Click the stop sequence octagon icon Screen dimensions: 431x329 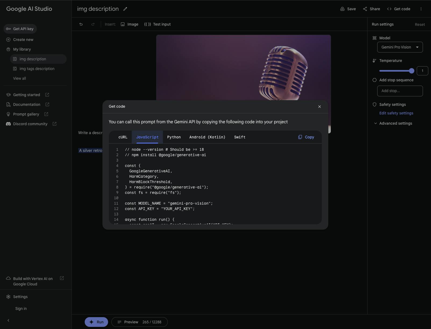374,80
